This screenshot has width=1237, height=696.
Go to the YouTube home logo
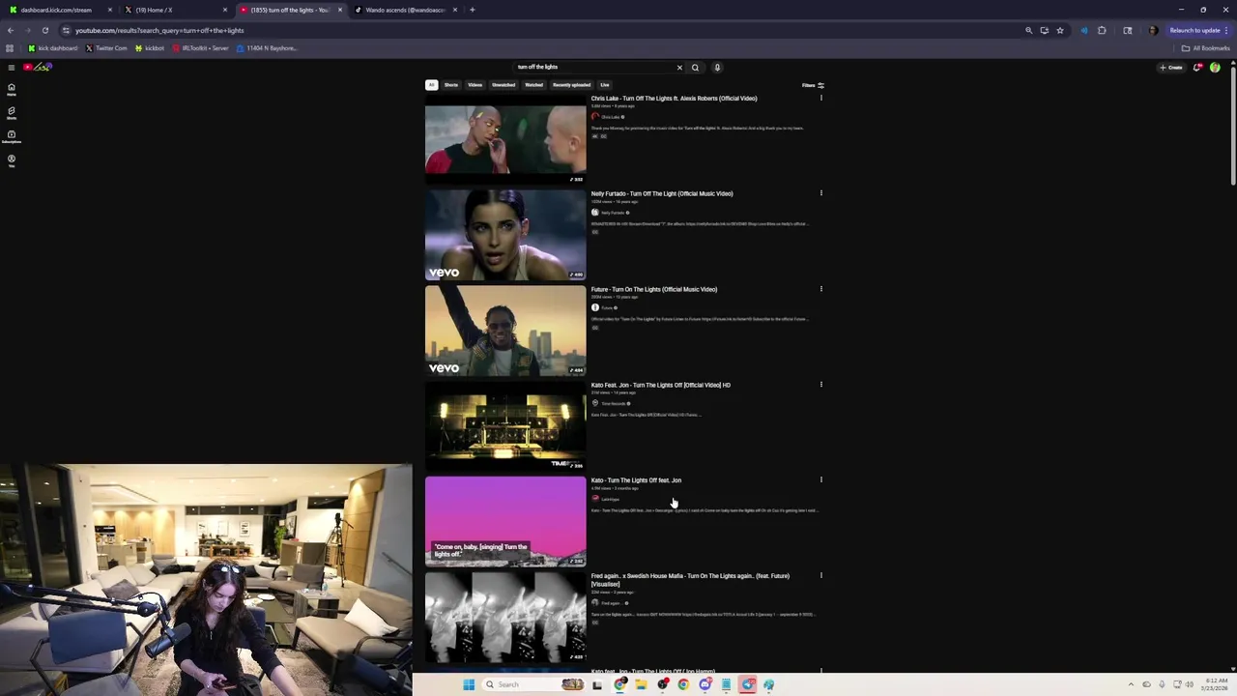coord(37,67)
